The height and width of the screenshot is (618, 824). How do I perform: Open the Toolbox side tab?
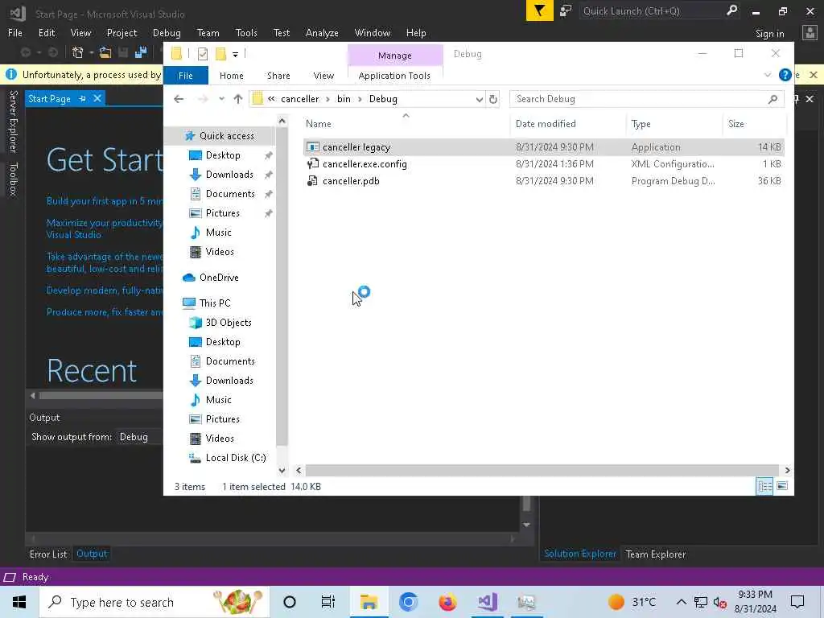[13, 179]
